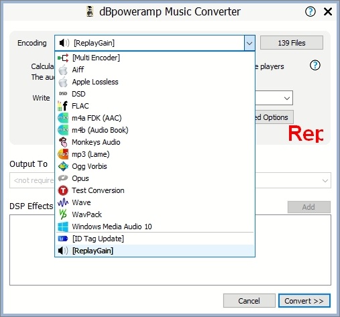
Task: Select FLAC encoding option
Action: 155,106
